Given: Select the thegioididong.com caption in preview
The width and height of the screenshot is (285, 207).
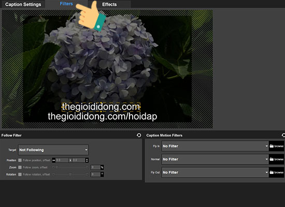Looking at the screenshot, I should click(101, 107).
